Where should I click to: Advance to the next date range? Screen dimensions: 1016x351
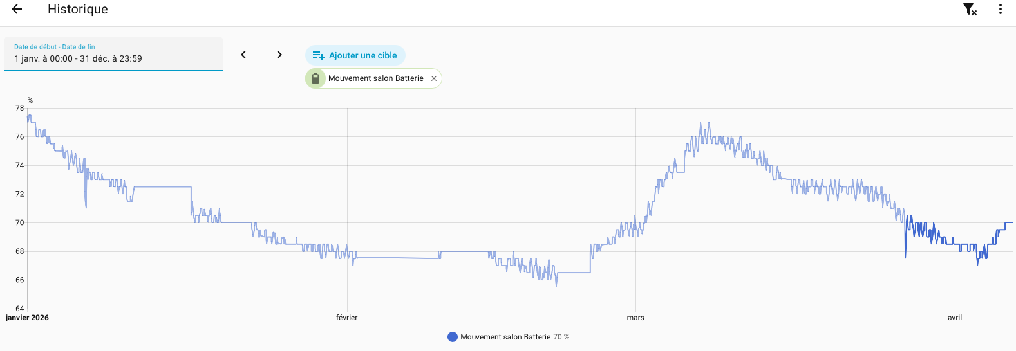point(279,55)
